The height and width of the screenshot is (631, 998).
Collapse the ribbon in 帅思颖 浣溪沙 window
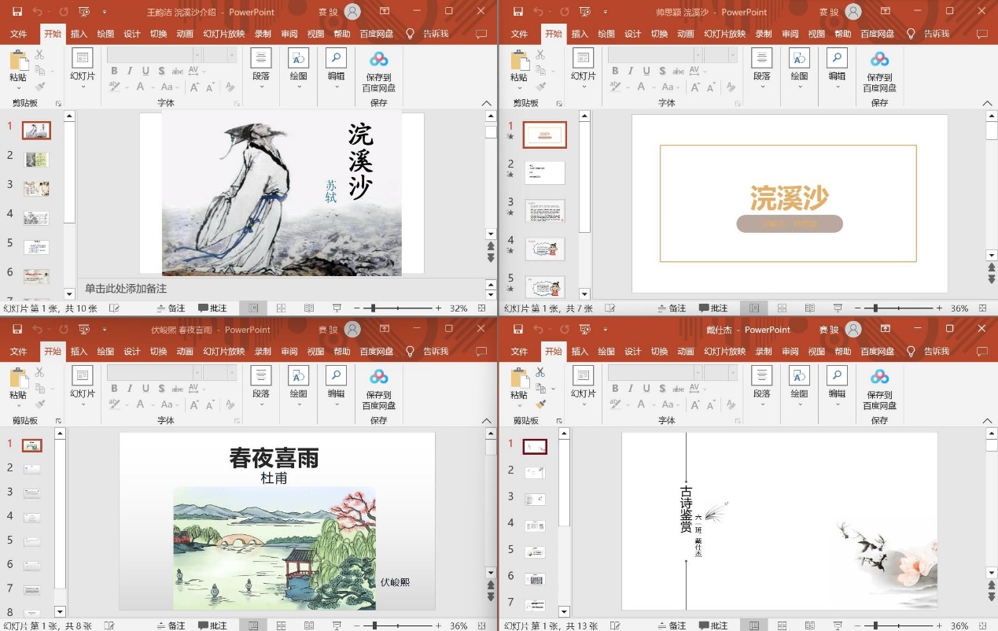987,103
